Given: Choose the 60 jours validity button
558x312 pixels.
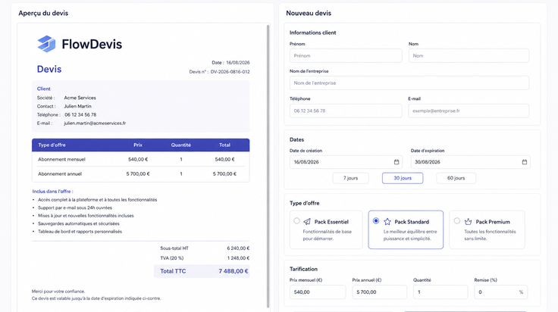Looking at the screenshot, I should point(456,178).
